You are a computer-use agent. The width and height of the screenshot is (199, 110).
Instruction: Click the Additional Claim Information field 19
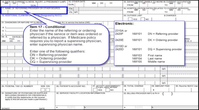62,18
